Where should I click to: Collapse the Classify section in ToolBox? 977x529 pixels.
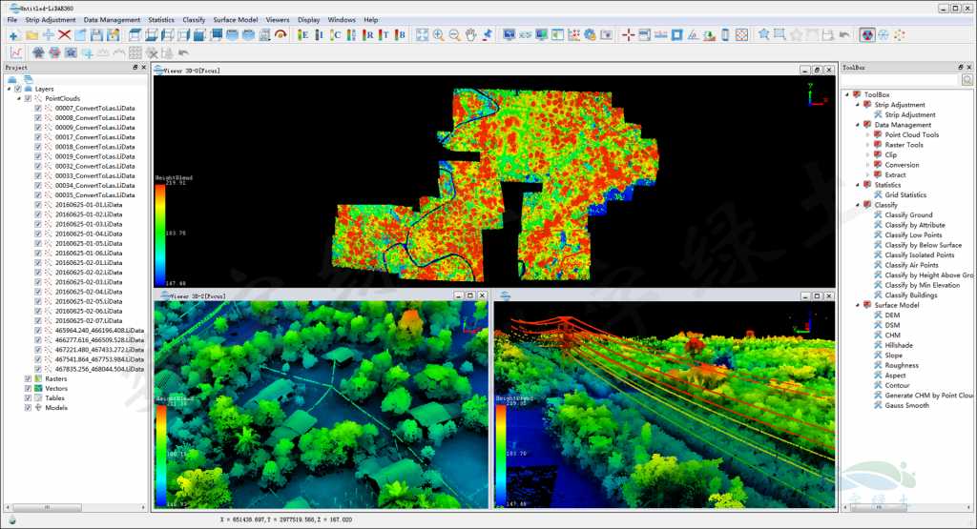(857, 205)
